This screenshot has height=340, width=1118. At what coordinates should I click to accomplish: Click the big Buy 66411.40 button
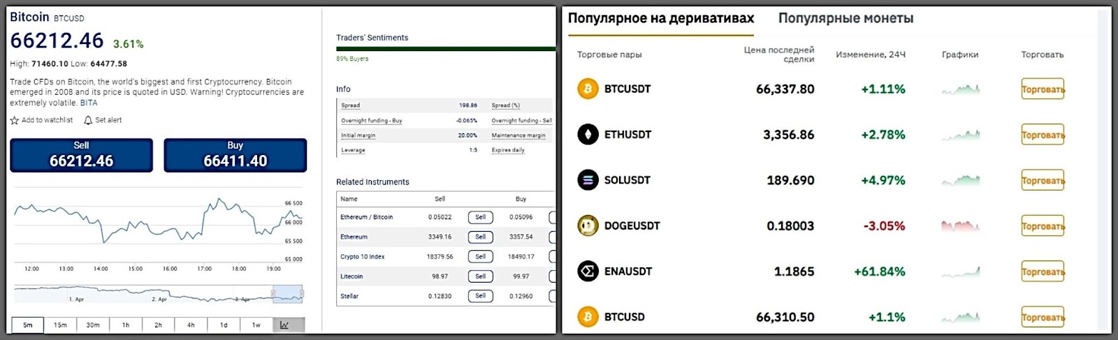[x=235, y=155]
